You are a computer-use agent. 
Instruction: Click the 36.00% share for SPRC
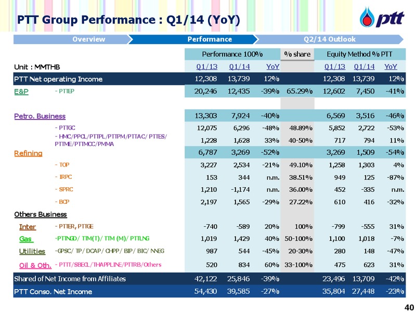(301, 190)
